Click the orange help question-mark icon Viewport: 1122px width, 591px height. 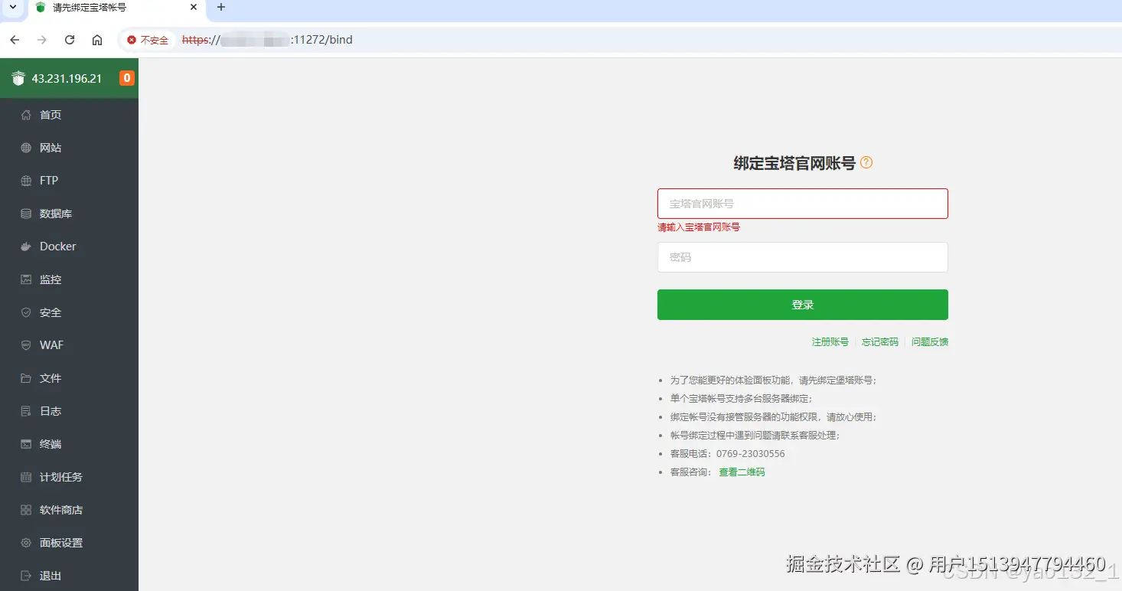[866, 162]
